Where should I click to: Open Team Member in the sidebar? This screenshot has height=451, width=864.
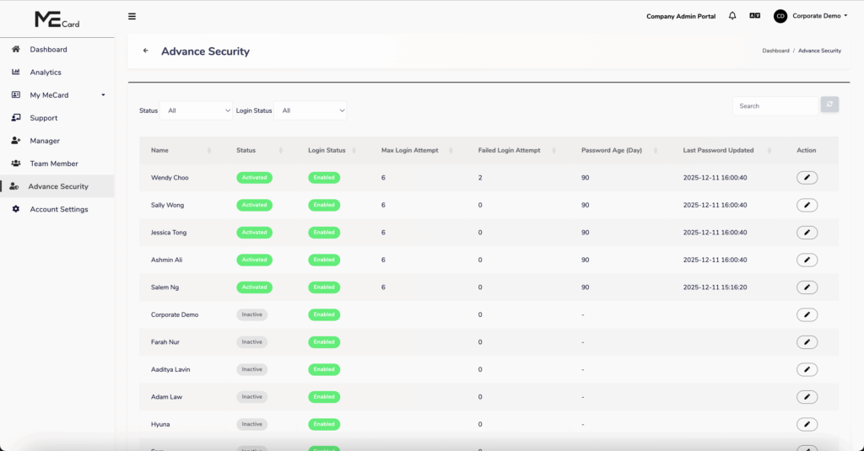pyautogui.click(x=54, y=164)
